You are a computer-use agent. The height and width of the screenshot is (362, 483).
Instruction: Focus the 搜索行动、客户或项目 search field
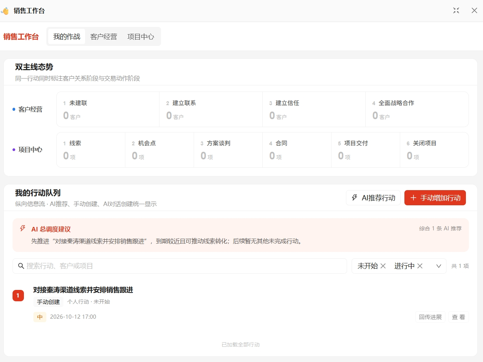pyautogui.click(x=180, y=266)
